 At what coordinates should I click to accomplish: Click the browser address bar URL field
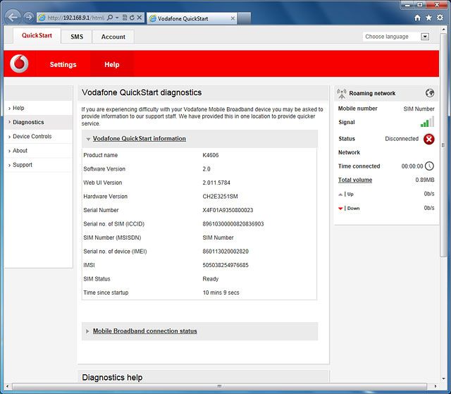point(74,17)
